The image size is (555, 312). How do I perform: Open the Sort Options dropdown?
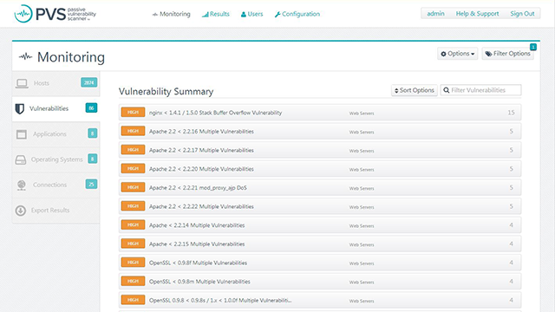tap(415, 90)
